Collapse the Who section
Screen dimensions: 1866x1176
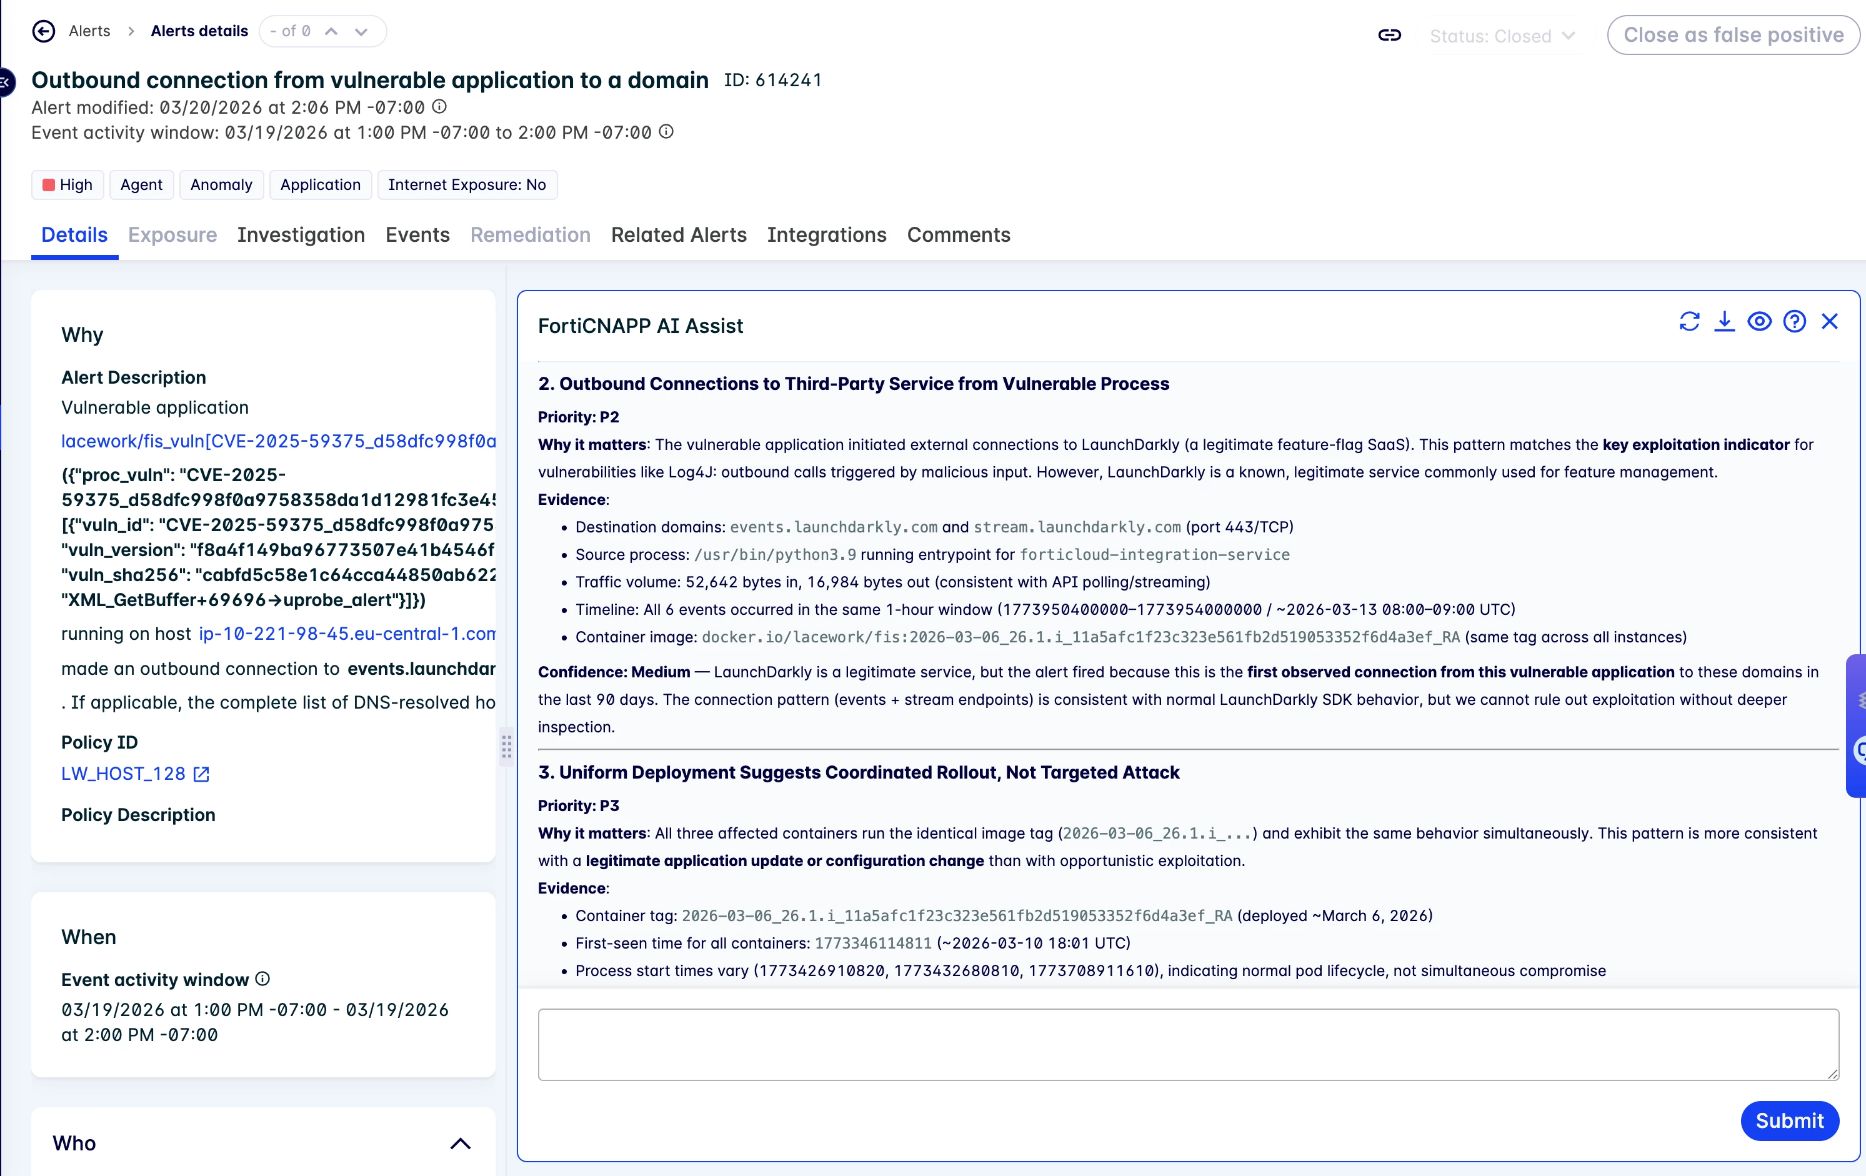461,1144
